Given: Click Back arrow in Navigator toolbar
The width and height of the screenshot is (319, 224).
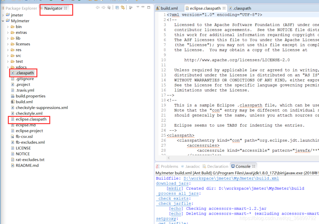Looking at the screenshot, I should [x=98, y=8].
